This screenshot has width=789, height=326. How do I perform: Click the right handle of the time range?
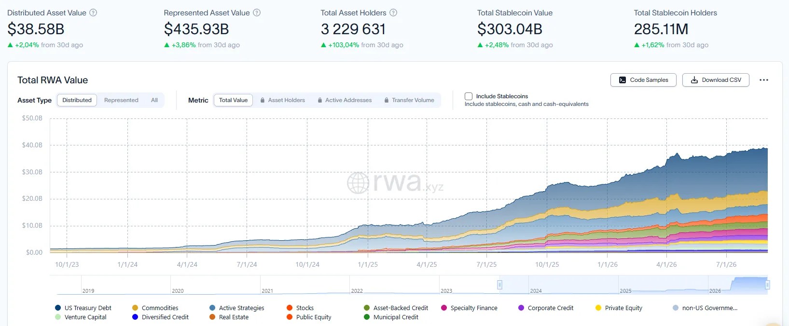[x=767, y=285]
